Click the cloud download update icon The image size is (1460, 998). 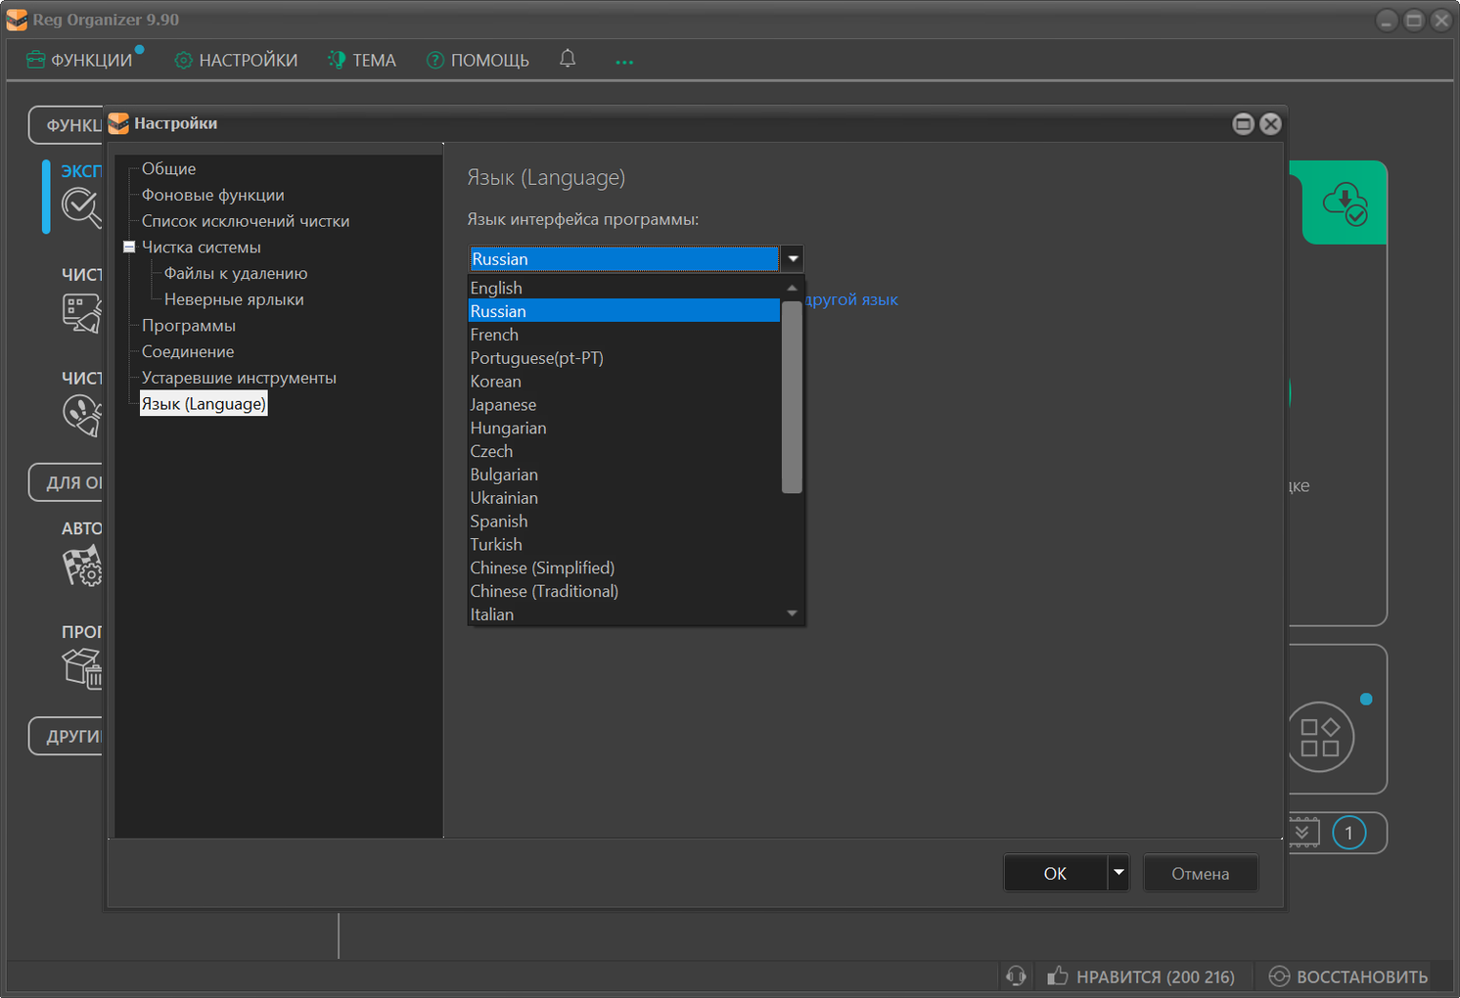click(1345, 203)
